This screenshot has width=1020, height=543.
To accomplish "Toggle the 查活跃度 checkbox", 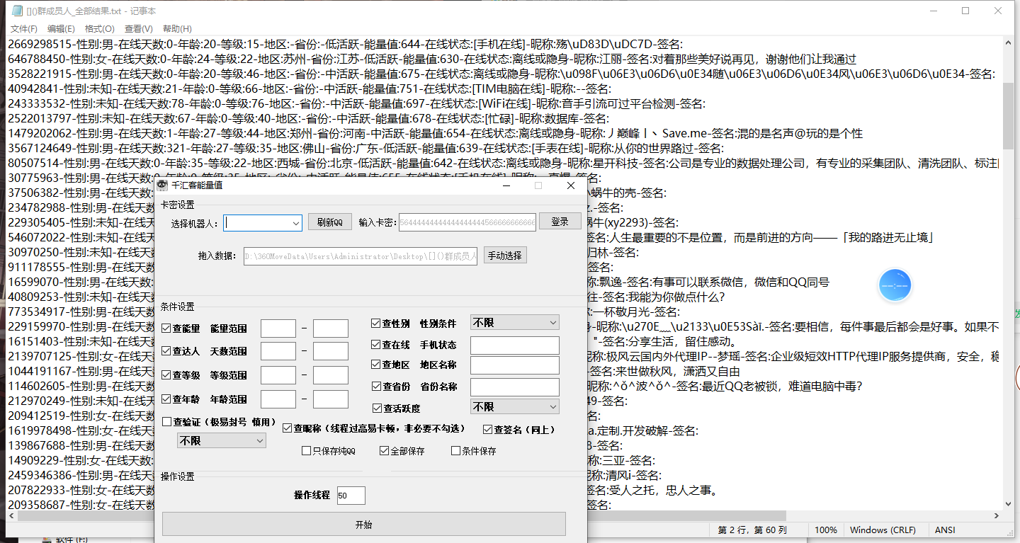I will 377,408.
